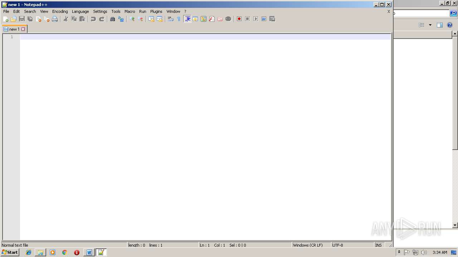Click 'Windows (CR LF)' in status bar

[x=311, y=245]
